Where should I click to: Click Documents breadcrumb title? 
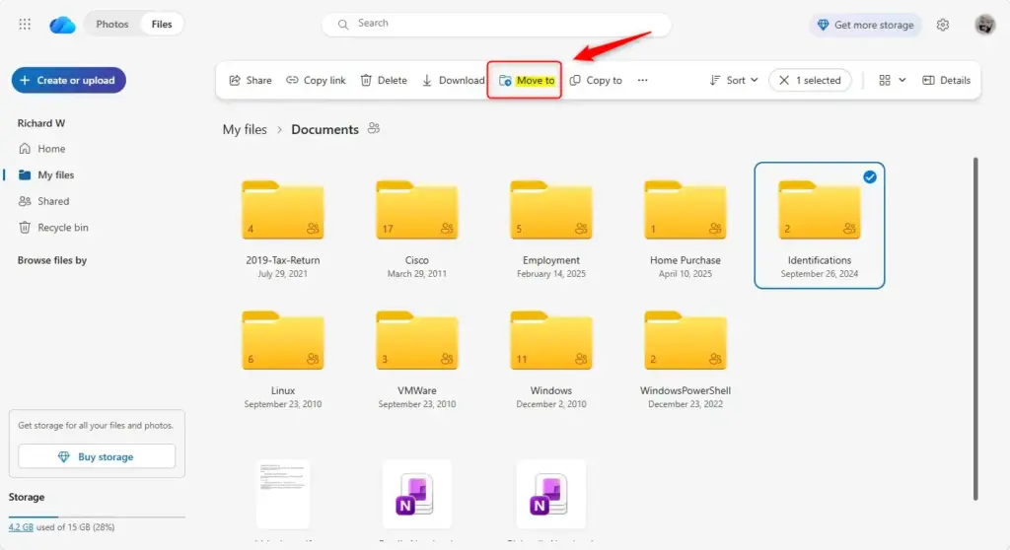tap(325, 129)
